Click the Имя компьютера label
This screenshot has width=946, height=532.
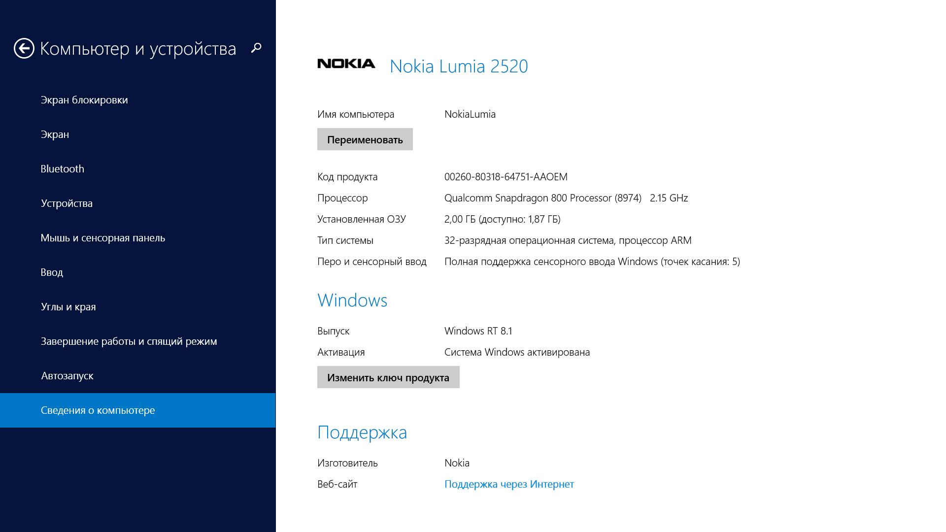click(x=356, y=114)
